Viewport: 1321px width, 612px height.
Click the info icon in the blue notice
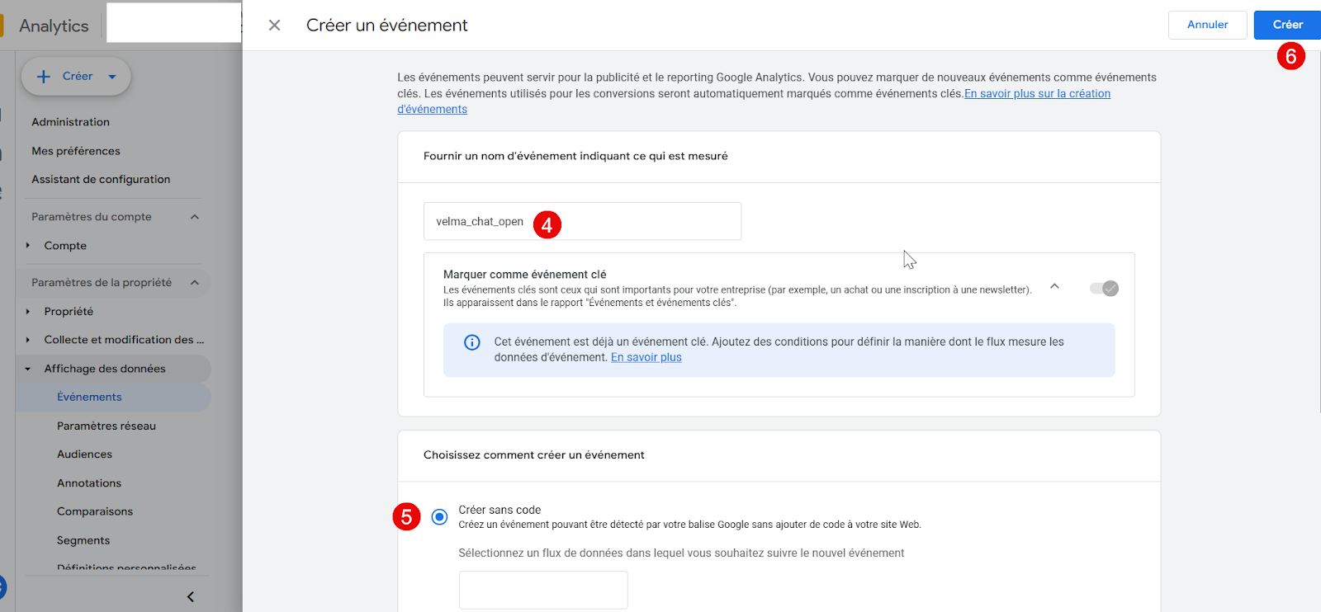(472, 342)
